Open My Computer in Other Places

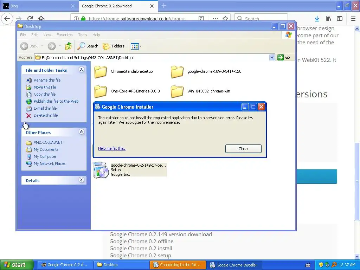point(45,156)
